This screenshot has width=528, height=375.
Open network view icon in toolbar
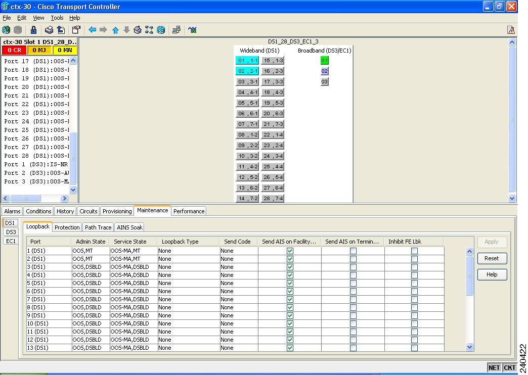click(149, 30)
